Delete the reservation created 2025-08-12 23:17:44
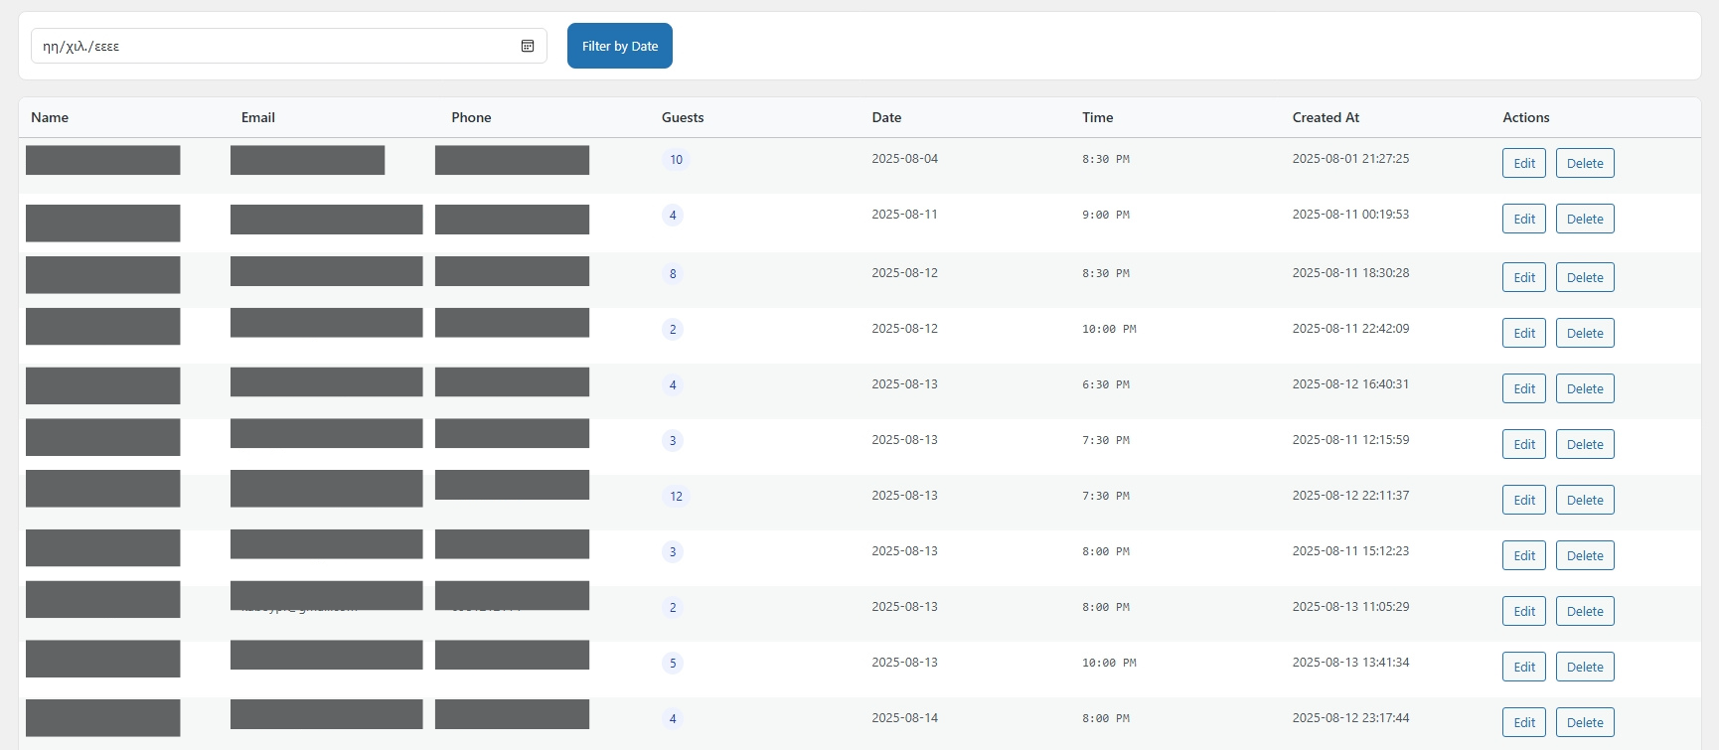Screen dimensions: 1719x750 coord(1585,722)
